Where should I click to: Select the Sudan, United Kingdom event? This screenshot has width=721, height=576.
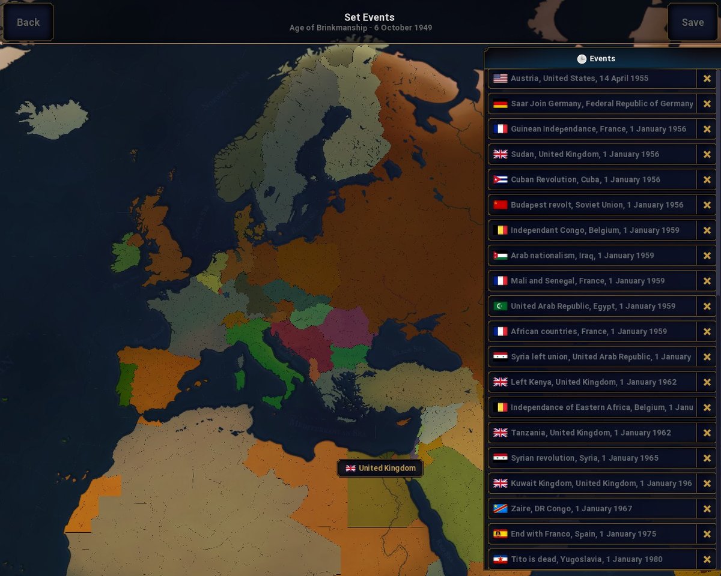click(592, 154)
